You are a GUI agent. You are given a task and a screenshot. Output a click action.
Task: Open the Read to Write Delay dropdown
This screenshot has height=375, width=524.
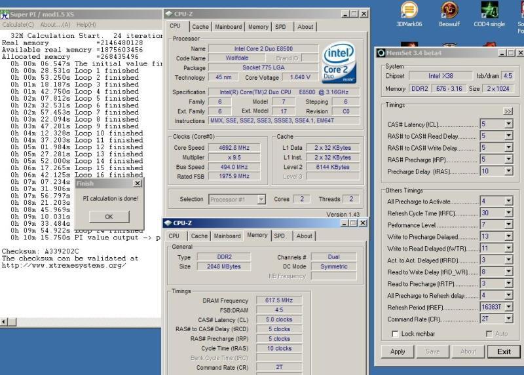pos(508,272)
